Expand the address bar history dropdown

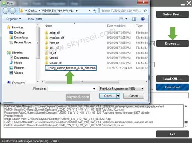point(90,11)
